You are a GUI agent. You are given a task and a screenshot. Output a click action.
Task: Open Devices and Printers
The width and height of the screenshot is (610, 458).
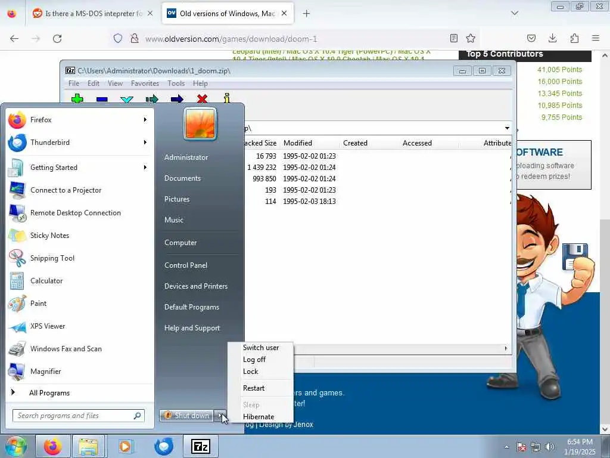(199, 286)
